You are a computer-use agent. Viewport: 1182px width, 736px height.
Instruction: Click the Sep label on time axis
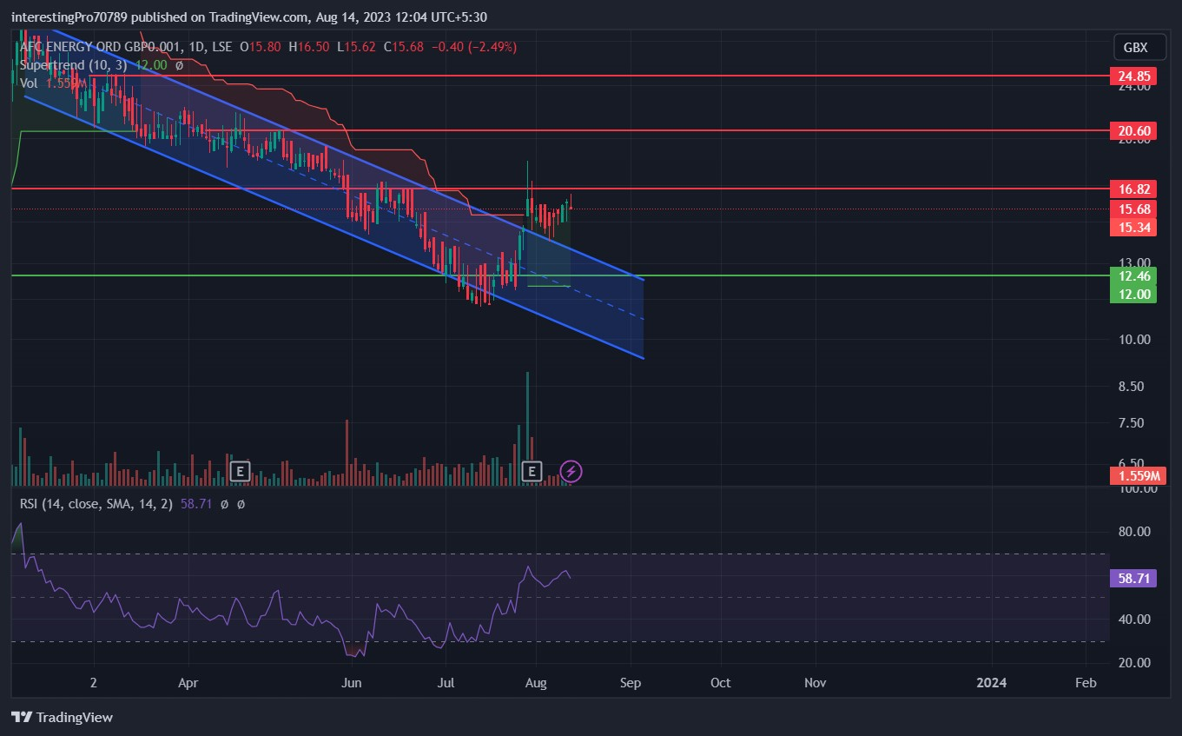pyautogui.click(x=631, y=683)
